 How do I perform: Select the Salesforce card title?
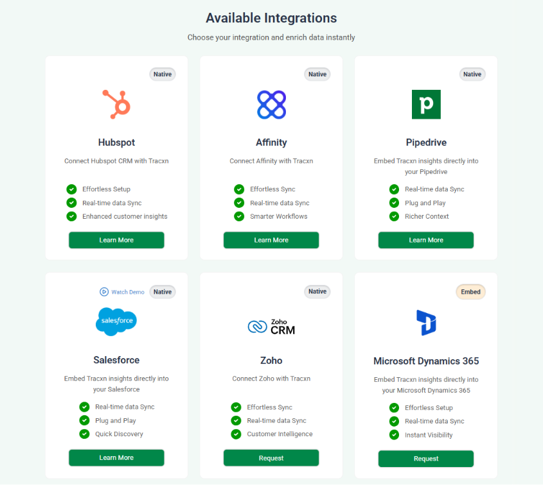[116, 360]
